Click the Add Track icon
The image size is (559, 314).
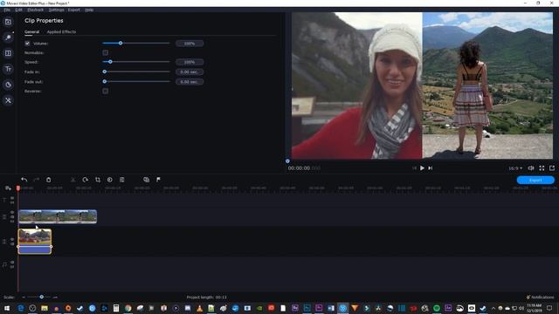point(8,188)
